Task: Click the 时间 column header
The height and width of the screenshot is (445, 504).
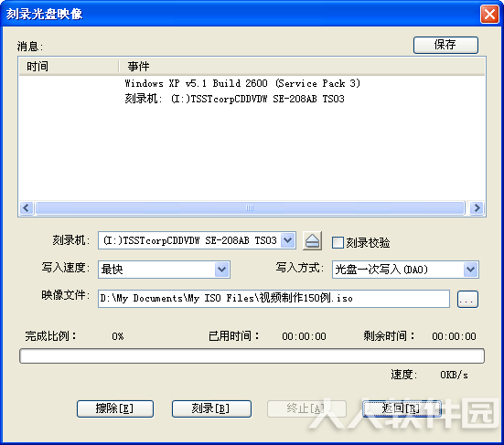Action: coord(69,67)
